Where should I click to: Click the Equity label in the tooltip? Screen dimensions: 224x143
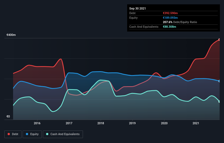pyautogui.click(x=133, y=18)
